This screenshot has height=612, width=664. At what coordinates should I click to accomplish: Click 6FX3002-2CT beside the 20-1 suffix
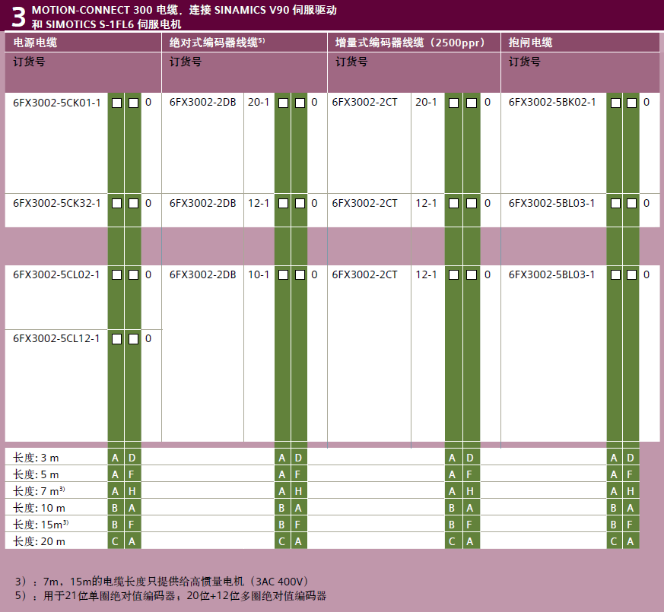pos(364,102)
